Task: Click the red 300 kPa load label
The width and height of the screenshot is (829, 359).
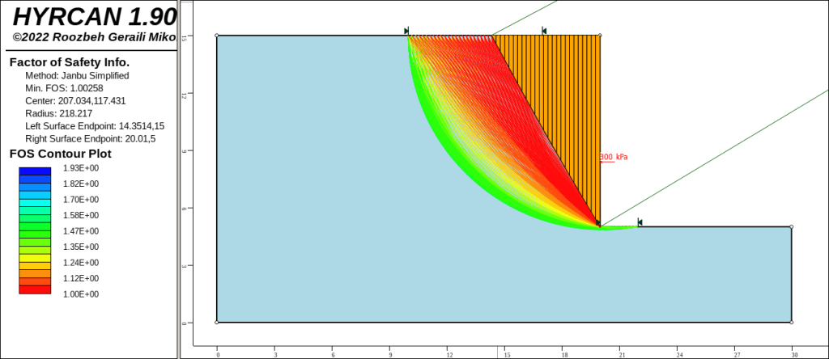Action: 614,157
